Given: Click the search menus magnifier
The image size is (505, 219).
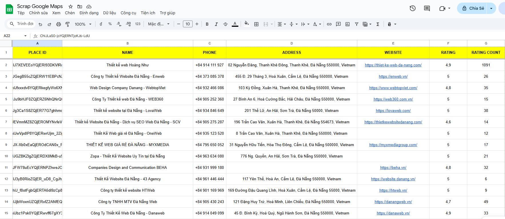Looking at the screenshot, I should [12, 24].
